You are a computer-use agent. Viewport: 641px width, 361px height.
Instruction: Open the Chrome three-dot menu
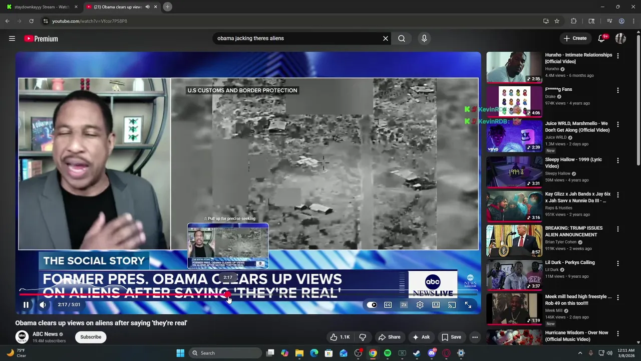pyautogui.click(x=633, y=21)
